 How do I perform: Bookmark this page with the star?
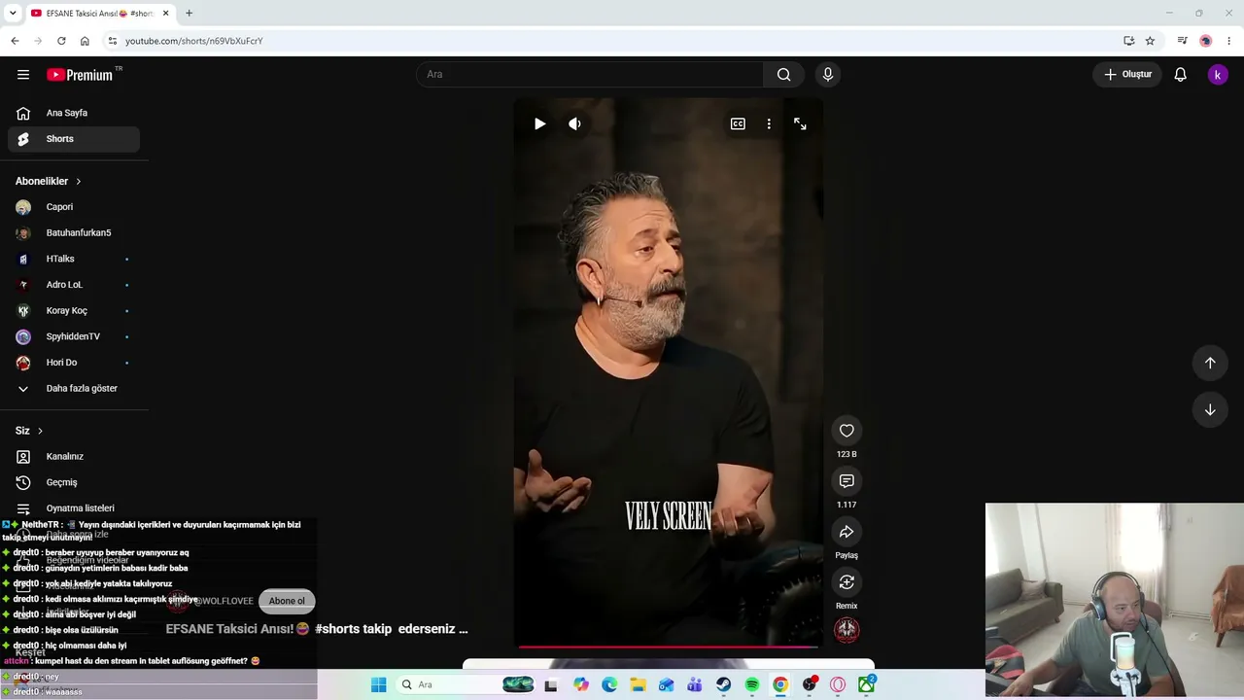[x=1150, y=41]
